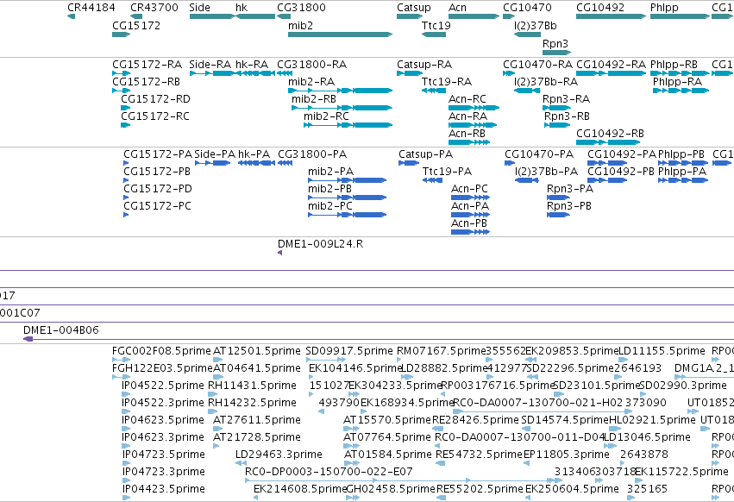Click the CG10470-PA label
734x502 pixels.
point(539,154)
